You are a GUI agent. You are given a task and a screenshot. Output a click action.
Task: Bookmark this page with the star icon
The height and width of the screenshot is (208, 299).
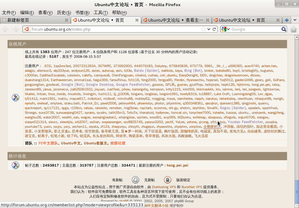pos(204,29)
